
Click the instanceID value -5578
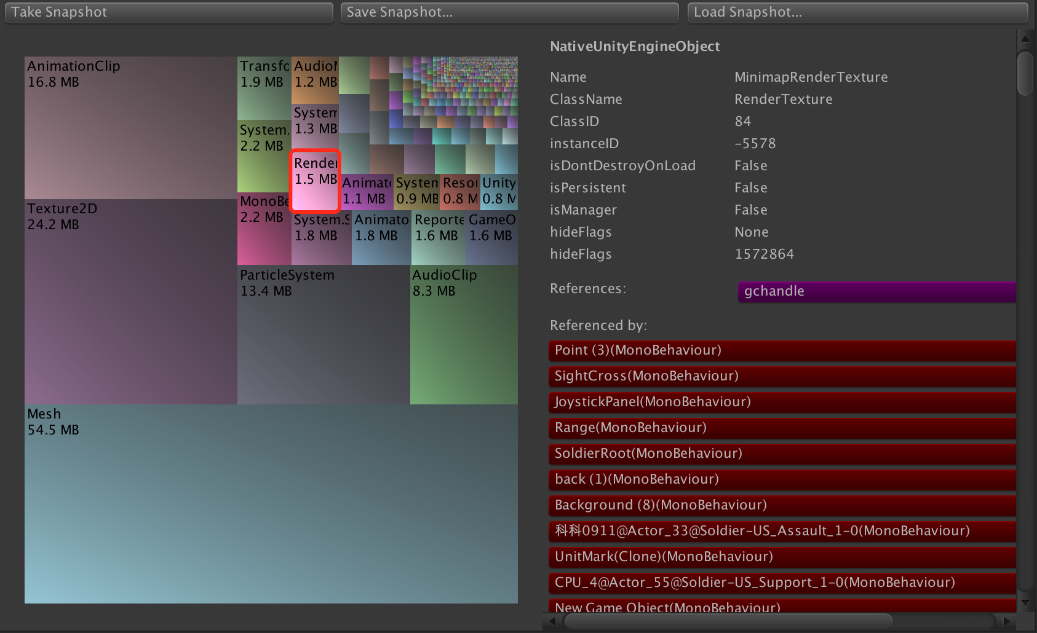(755, 144)
